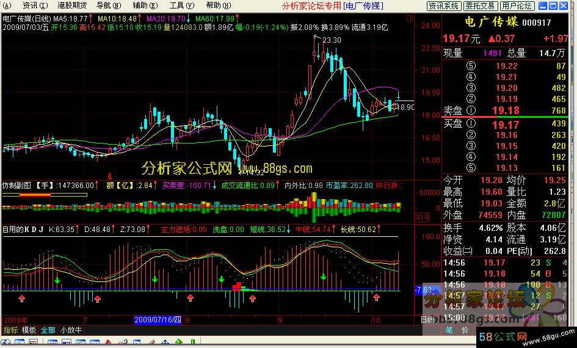
Task: Click sell level ⑤ price 19.22
Action: coord(506,66)
